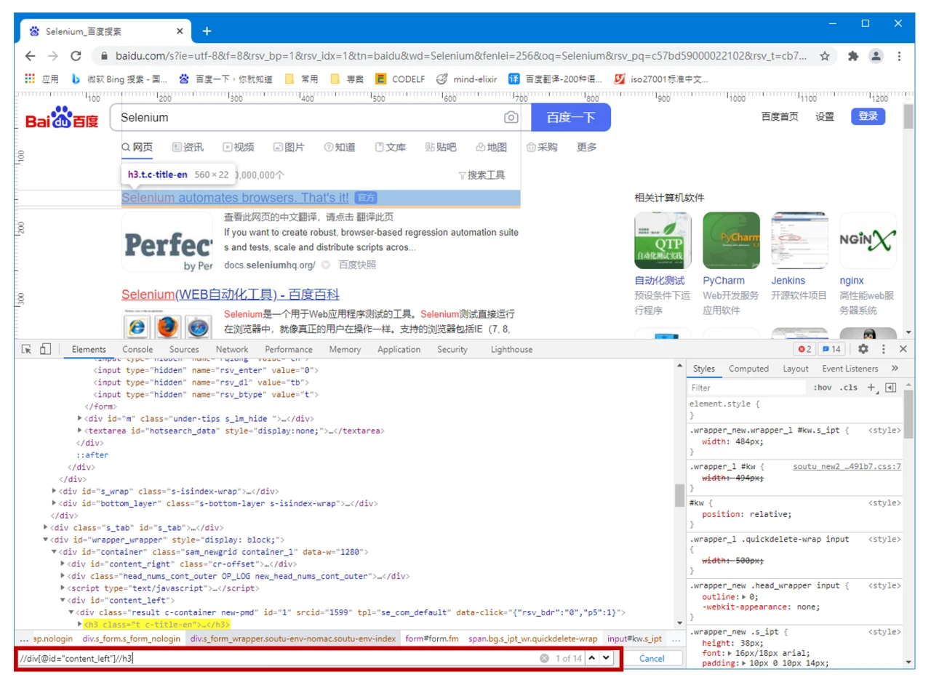Open the Chrome extensions puzzle icon
This screenshot has height=685, width=931.
point(854,56)
